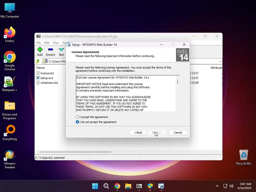Open the Windows Start menu

95,186
